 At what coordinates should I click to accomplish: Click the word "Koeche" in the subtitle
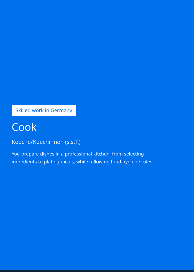[21, 142]
